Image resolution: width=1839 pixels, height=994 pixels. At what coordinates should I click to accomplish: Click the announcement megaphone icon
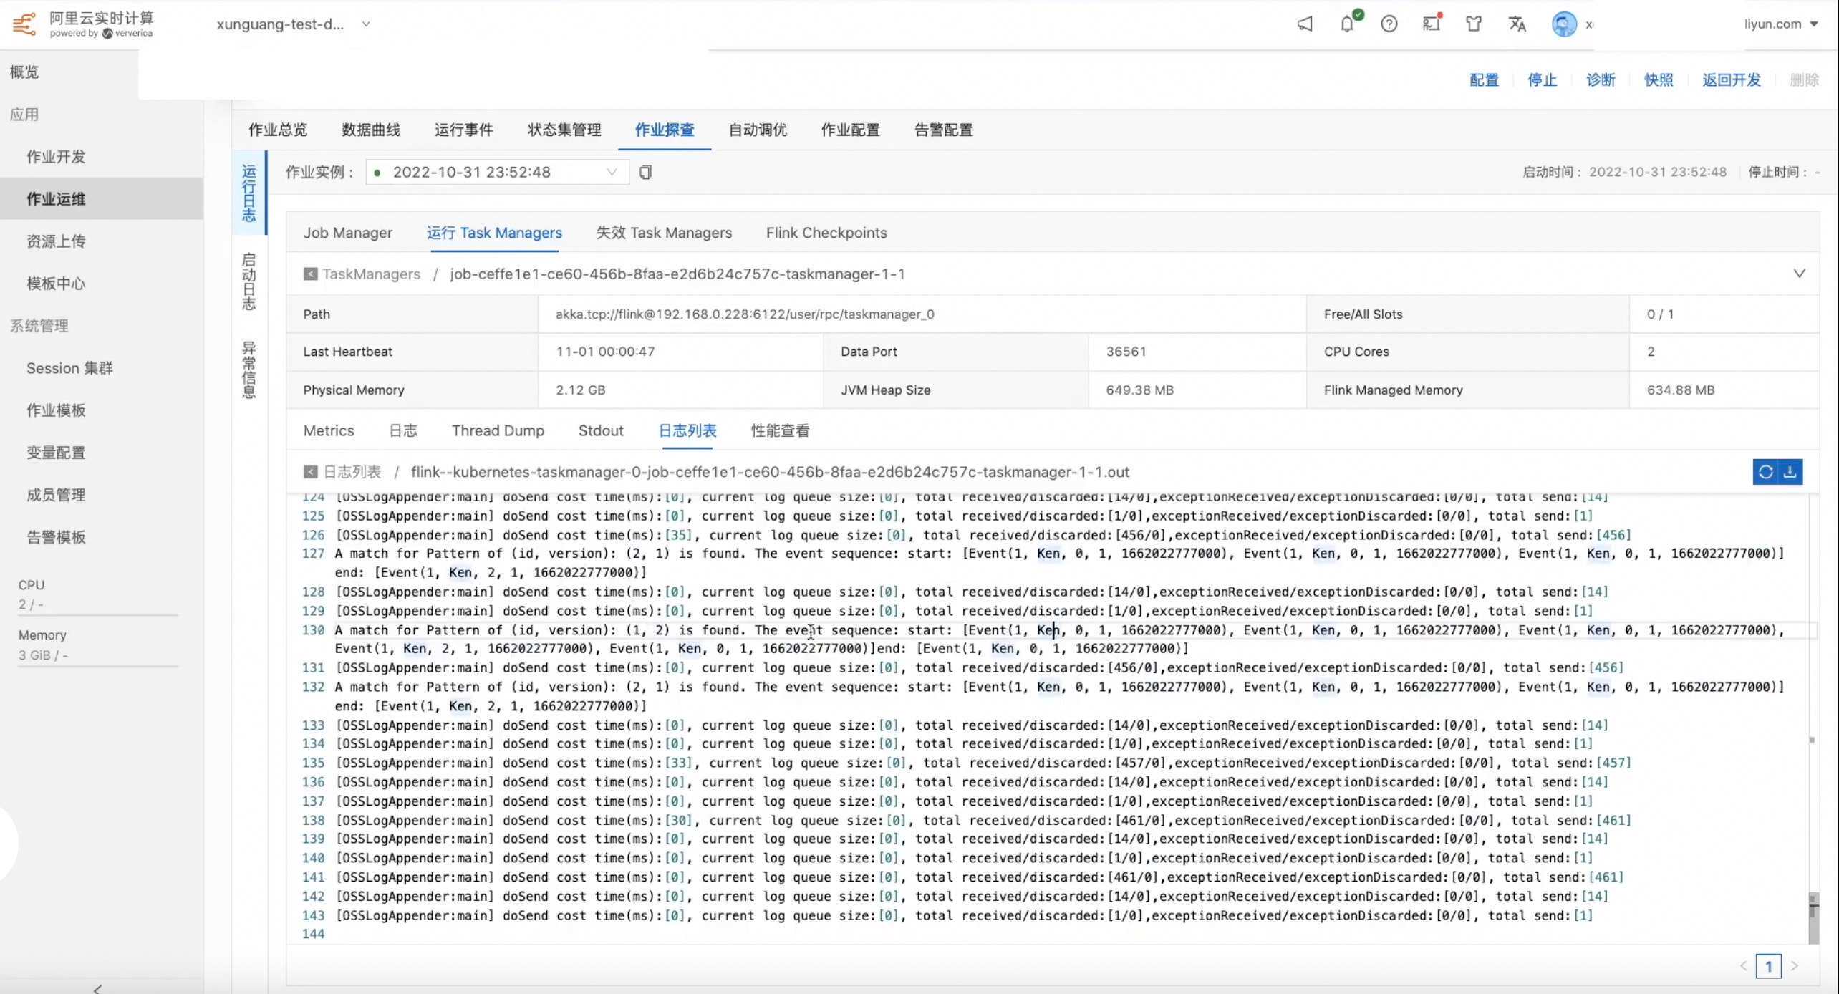pos(1305,24)
